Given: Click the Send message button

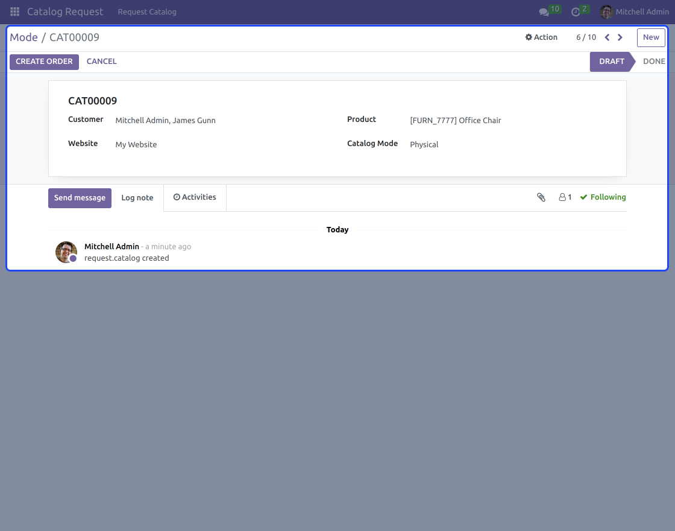Looking at the screenshot, I should click(x=80, y=198).
